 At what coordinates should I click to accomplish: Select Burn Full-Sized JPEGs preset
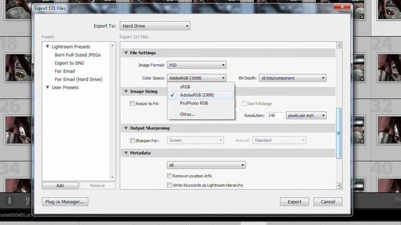pos(78,55)
